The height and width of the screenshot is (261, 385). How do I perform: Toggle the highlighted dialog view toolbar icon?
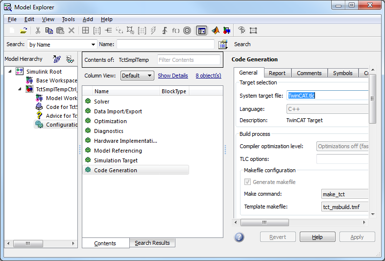[202, 31]
